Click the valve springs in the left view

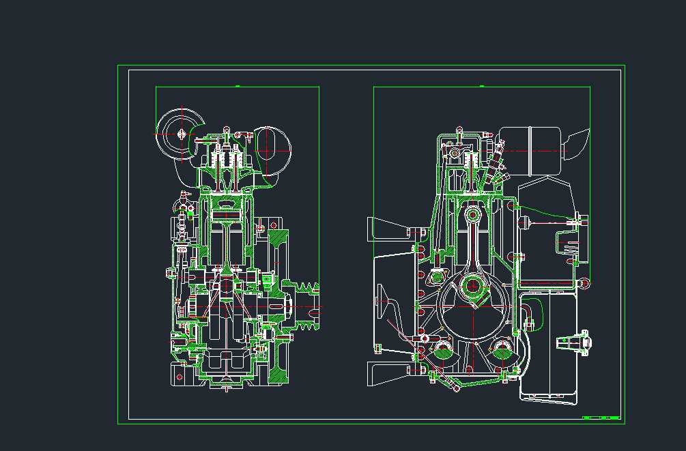[226, 159]
